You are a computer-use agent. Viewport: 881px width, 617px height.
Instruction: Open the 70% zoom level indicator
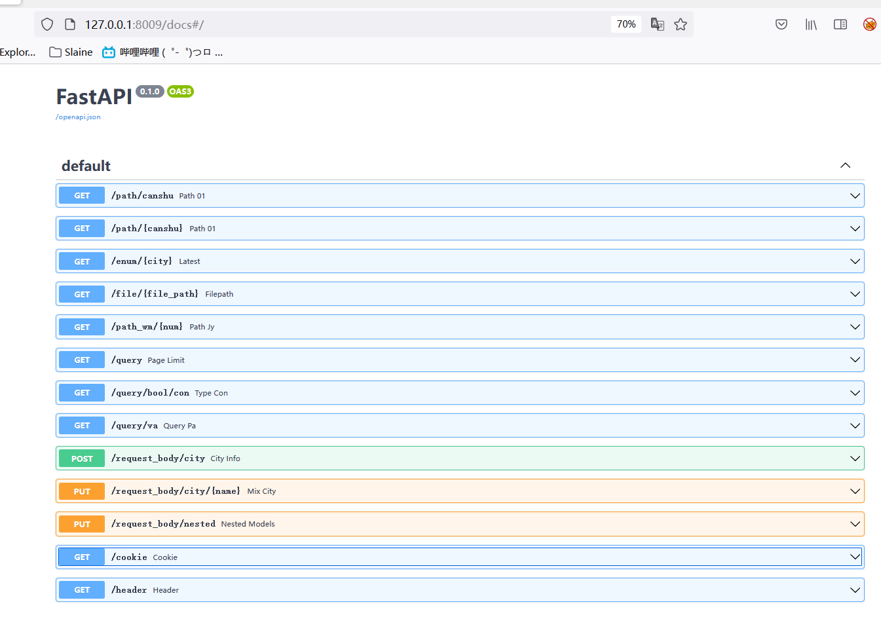click(626, 24)
